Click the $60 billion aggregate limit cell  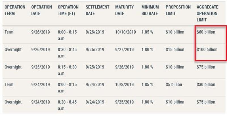tap(206, 32)
